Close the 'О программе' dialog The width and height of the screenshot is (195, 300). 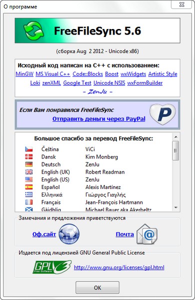click(x=181, y=4)
